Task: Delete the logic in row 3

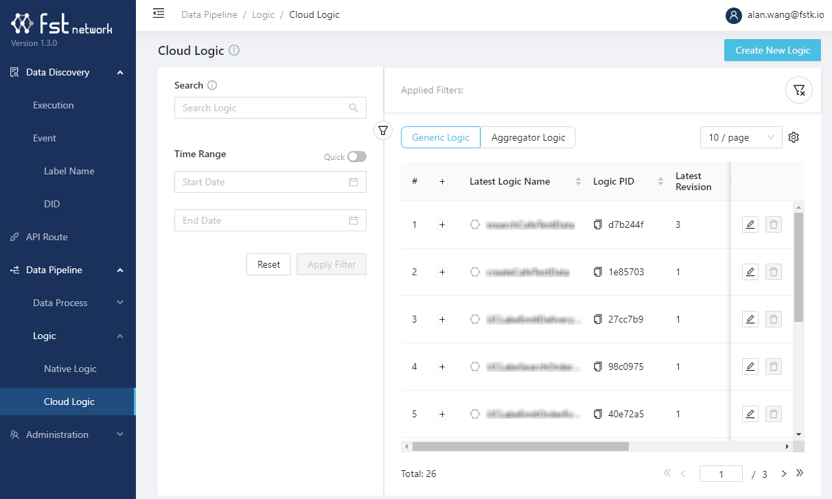Action: (x=774, y=319)
